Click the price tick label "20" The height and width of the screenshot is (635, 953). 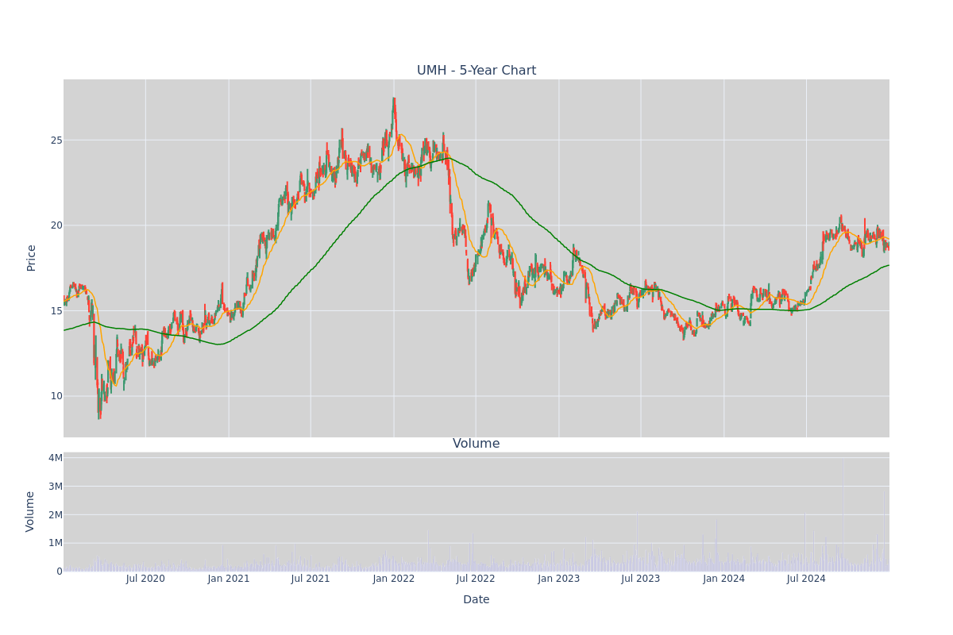point(56,225)
